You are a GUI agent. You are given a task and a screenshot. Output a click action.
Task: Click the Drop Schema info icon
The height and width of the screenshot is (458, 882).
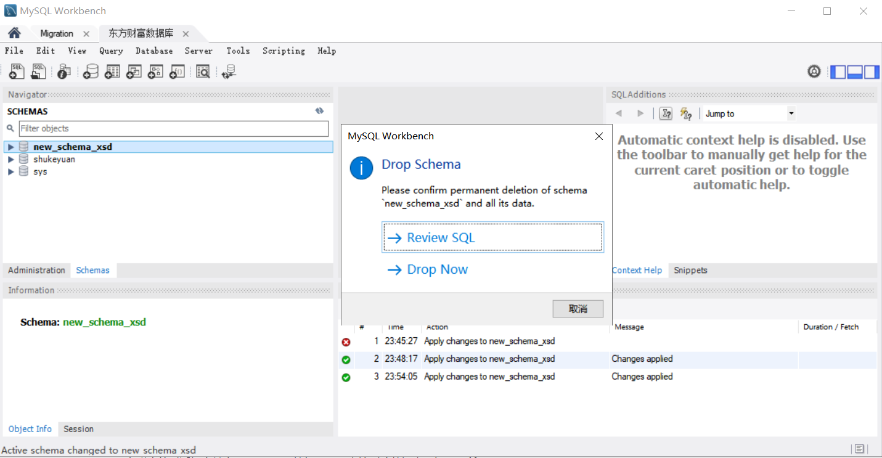tap(361, 168)
